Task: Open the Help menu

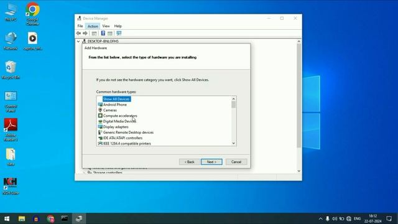Action: pos(118,26)
